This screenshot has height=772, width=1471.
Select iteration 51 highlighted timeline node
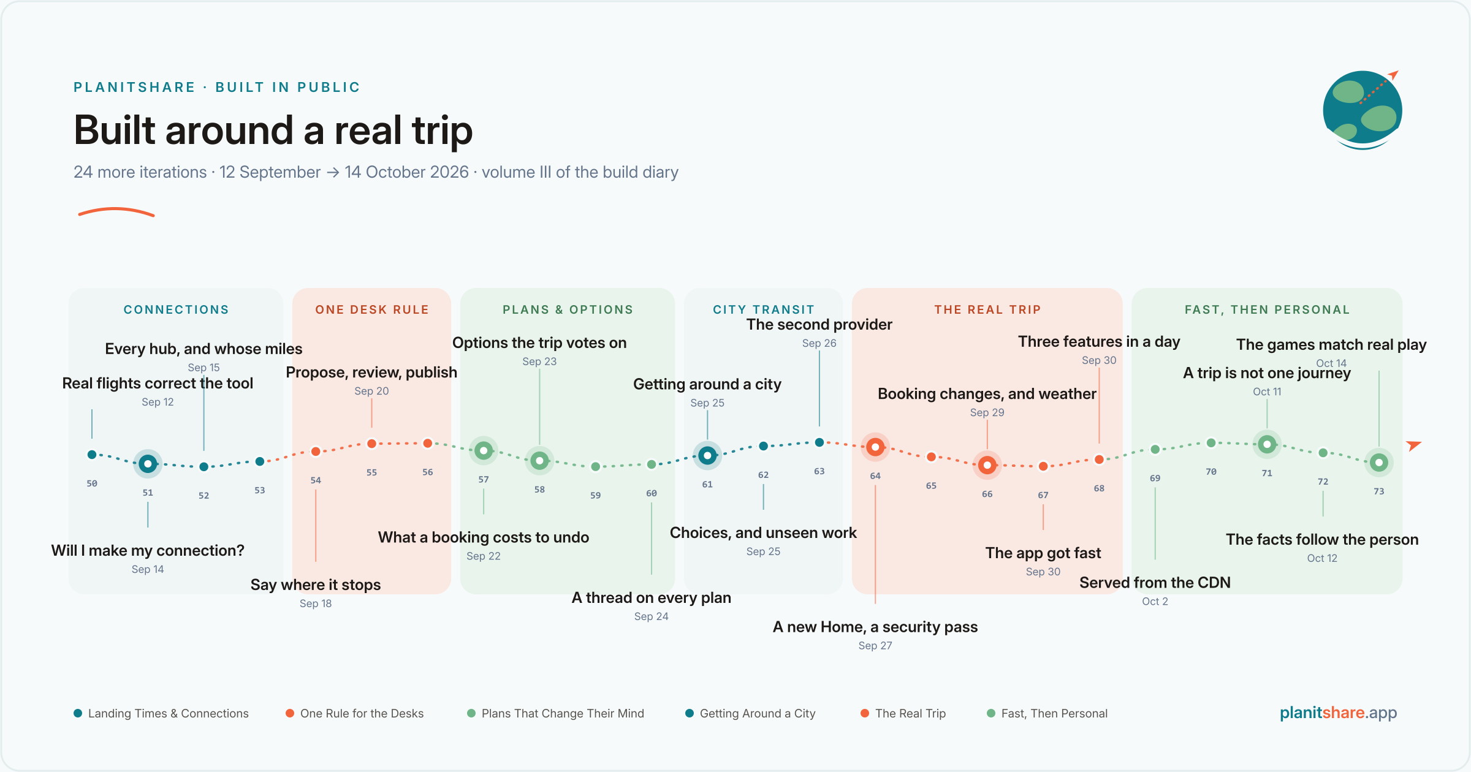pos(148,464)
